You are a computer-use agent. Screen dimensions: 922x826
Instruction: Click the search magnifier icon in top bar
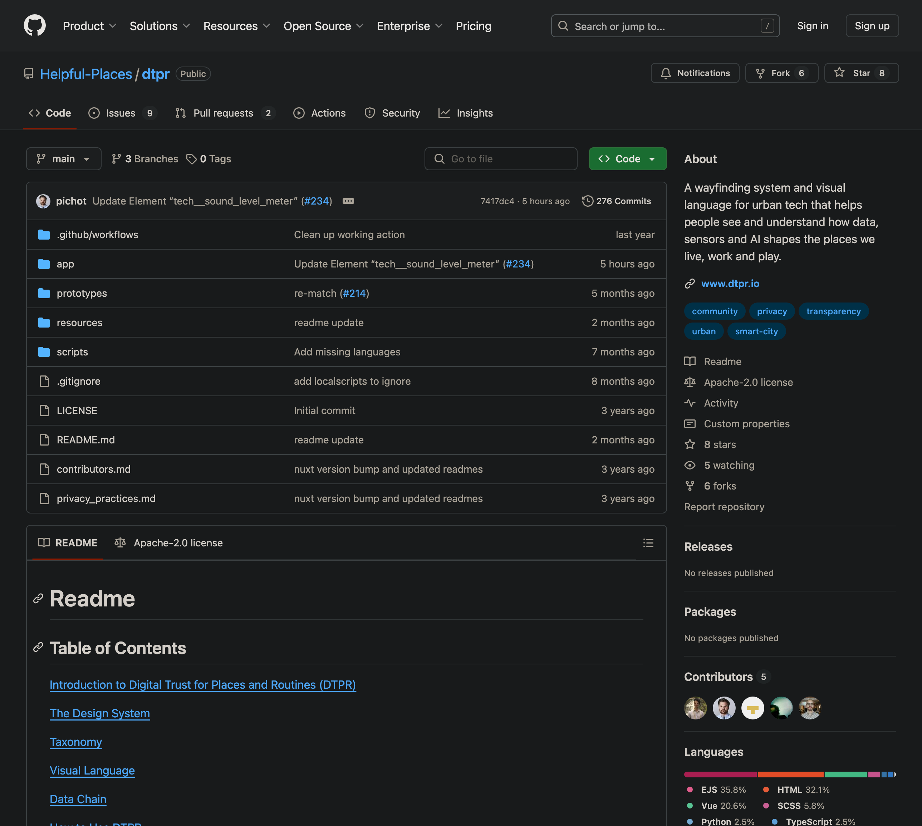click(x=563, y=26)
